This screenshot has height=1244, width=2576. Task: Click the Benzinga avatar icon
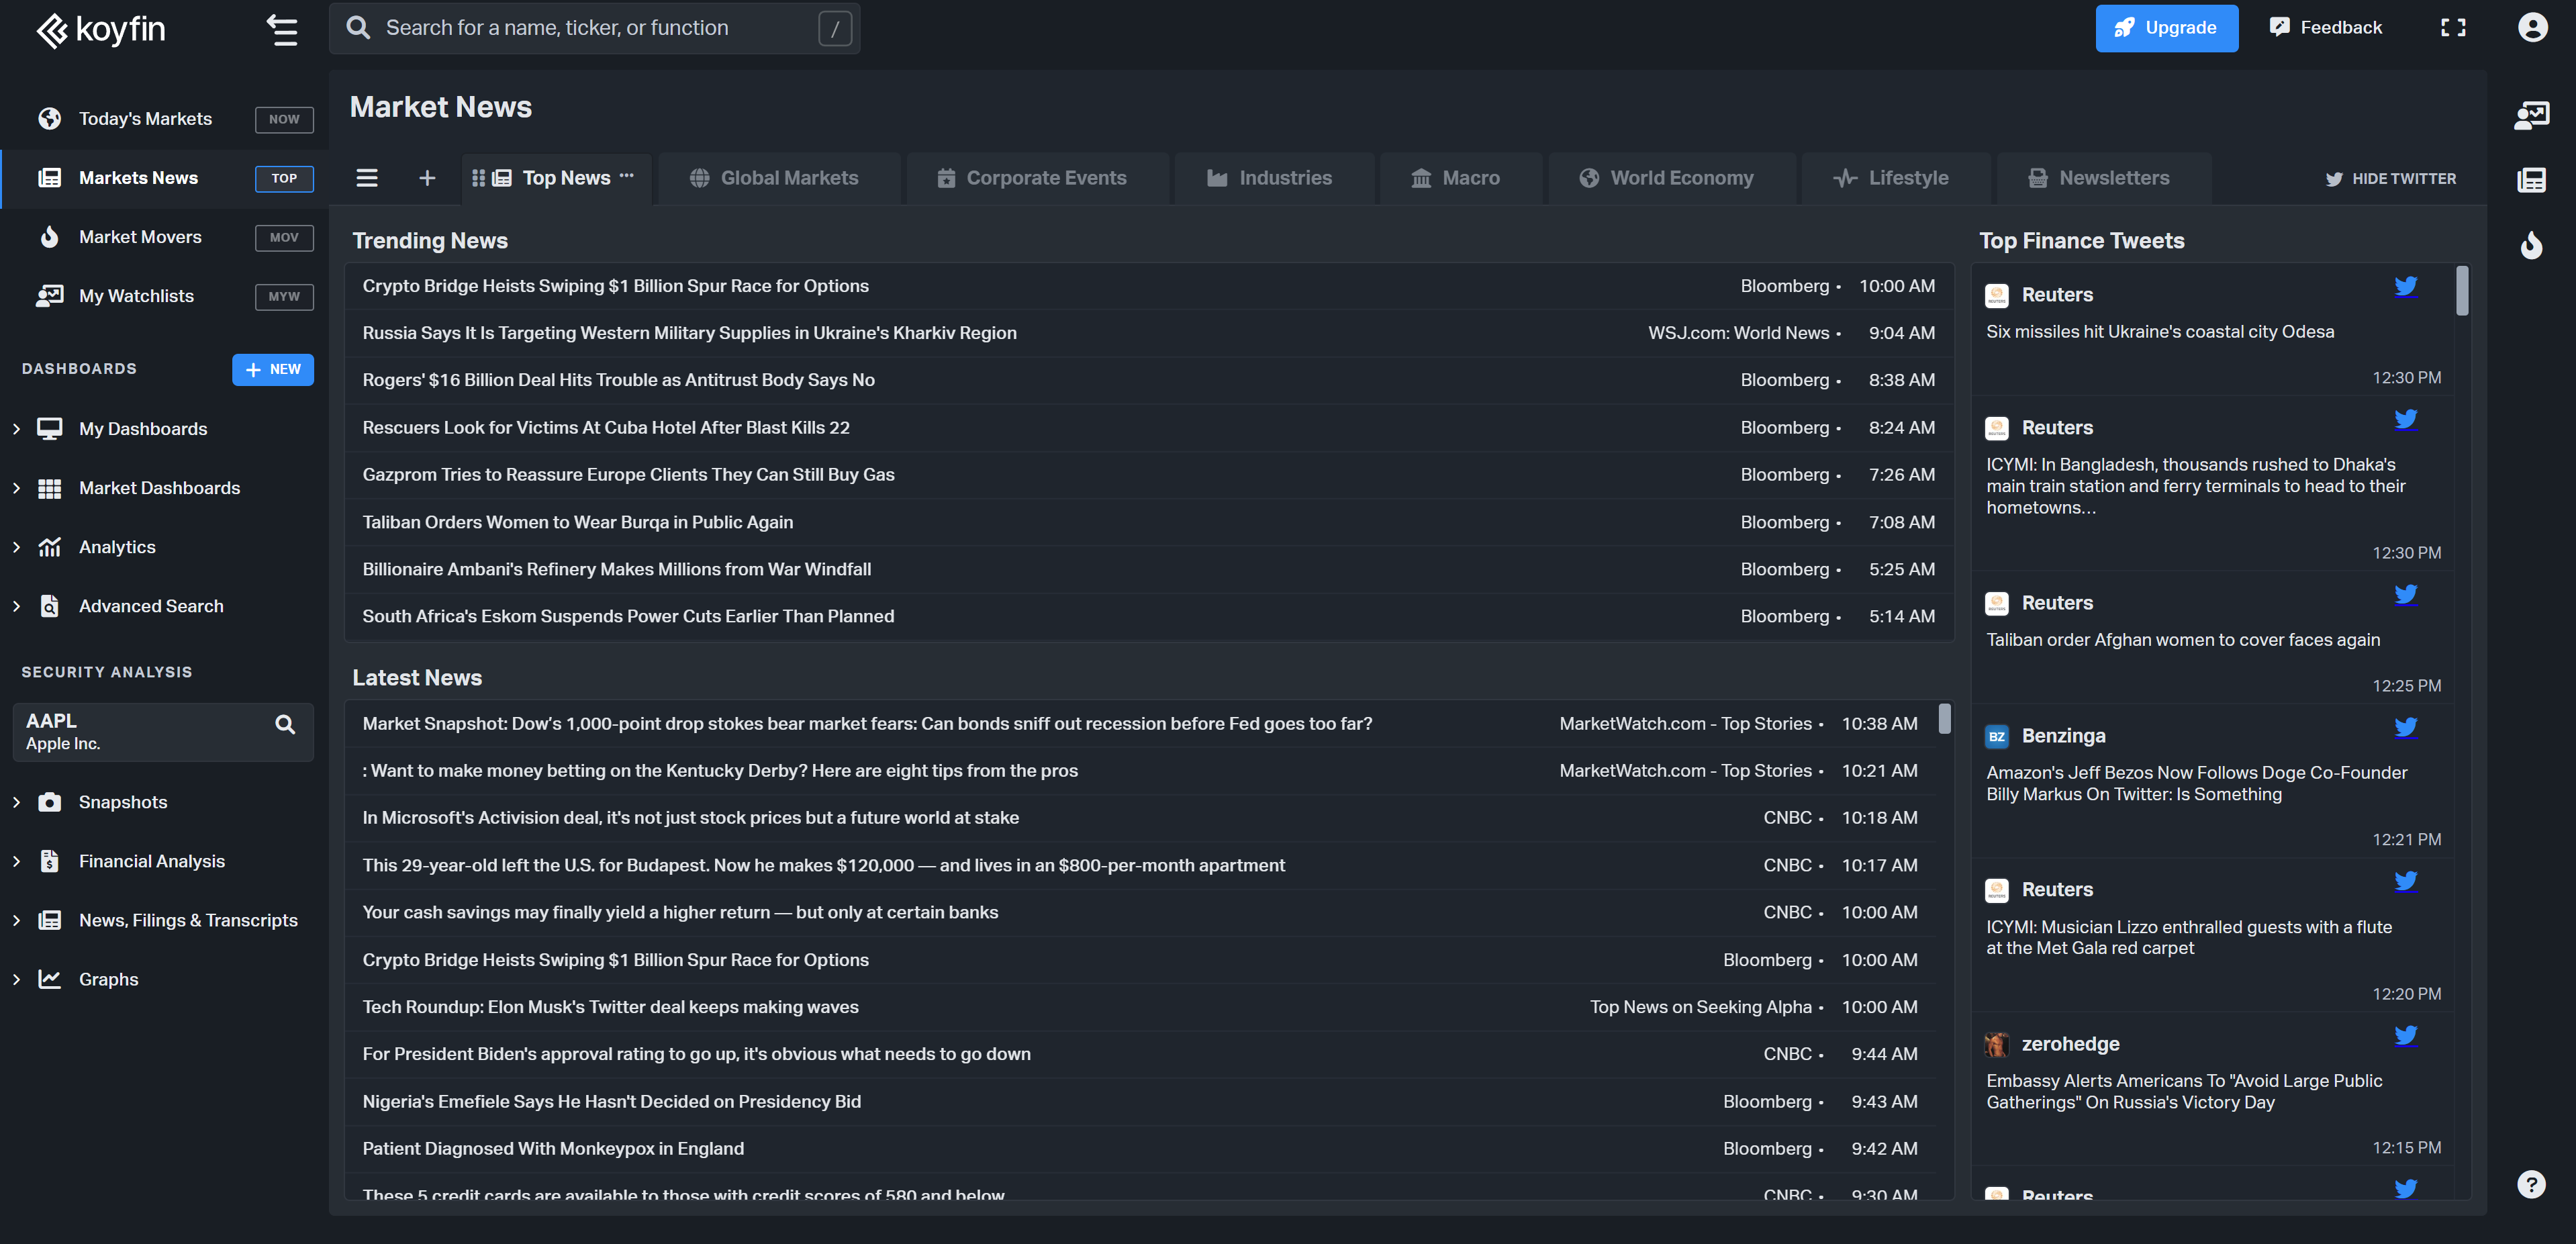point(1997,737)
